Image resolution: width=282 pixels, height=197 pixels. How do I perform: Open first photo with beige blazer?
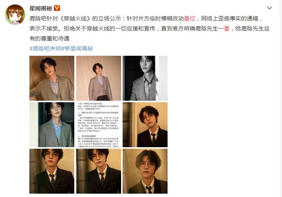point(52,78)
